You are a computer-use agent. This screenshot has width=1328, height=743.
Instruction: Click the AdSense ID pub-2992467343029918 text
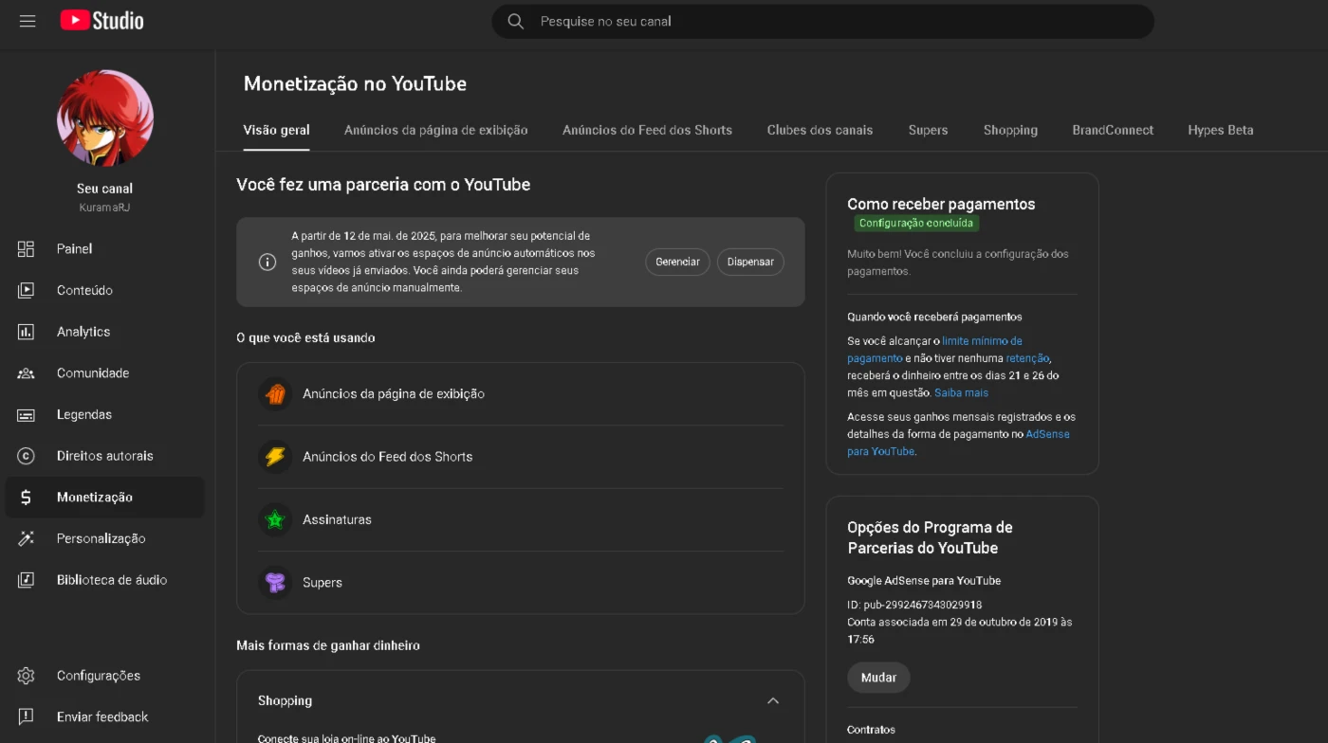click(x=914, y=605)
